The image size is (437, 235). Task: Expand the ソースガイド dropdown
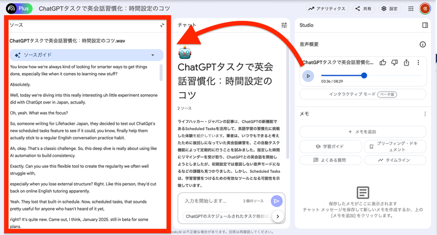[152, 55]
